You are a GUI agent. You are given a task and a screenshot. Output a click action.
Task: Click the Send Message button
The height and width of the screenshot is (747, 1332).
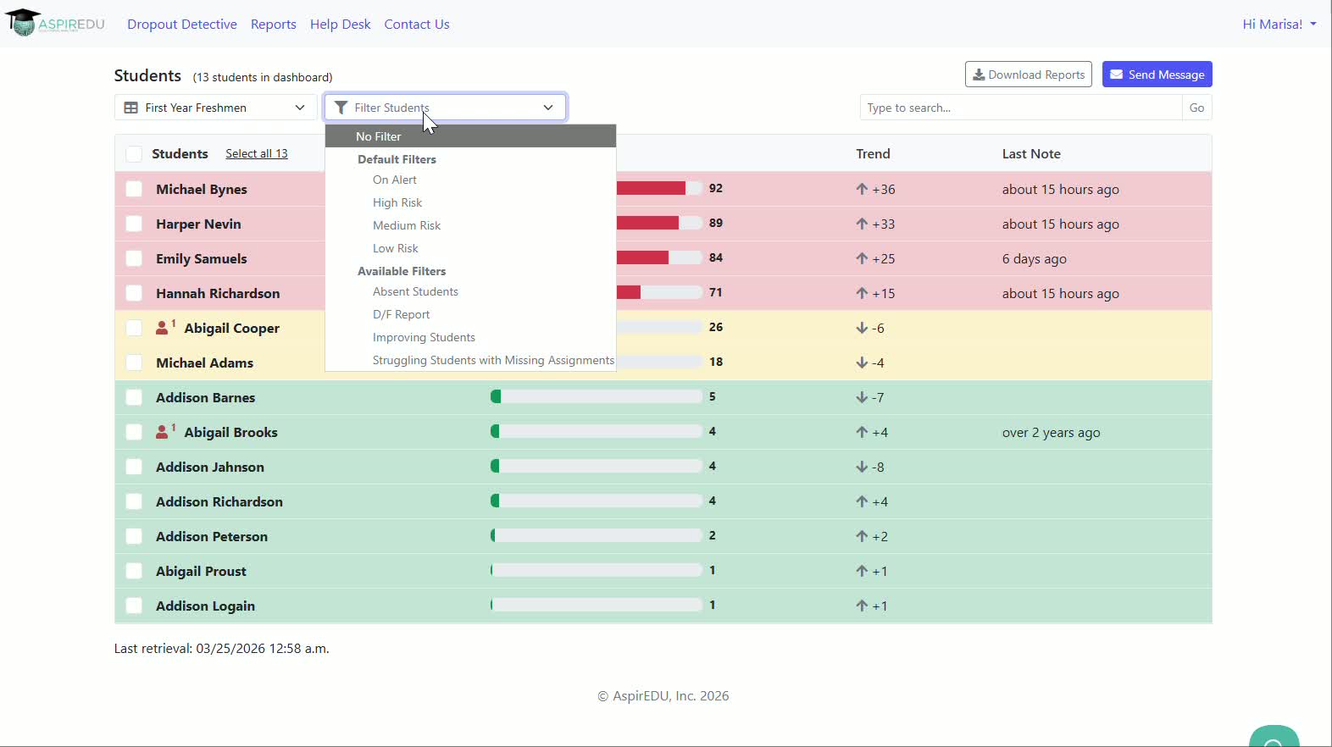1157,75
